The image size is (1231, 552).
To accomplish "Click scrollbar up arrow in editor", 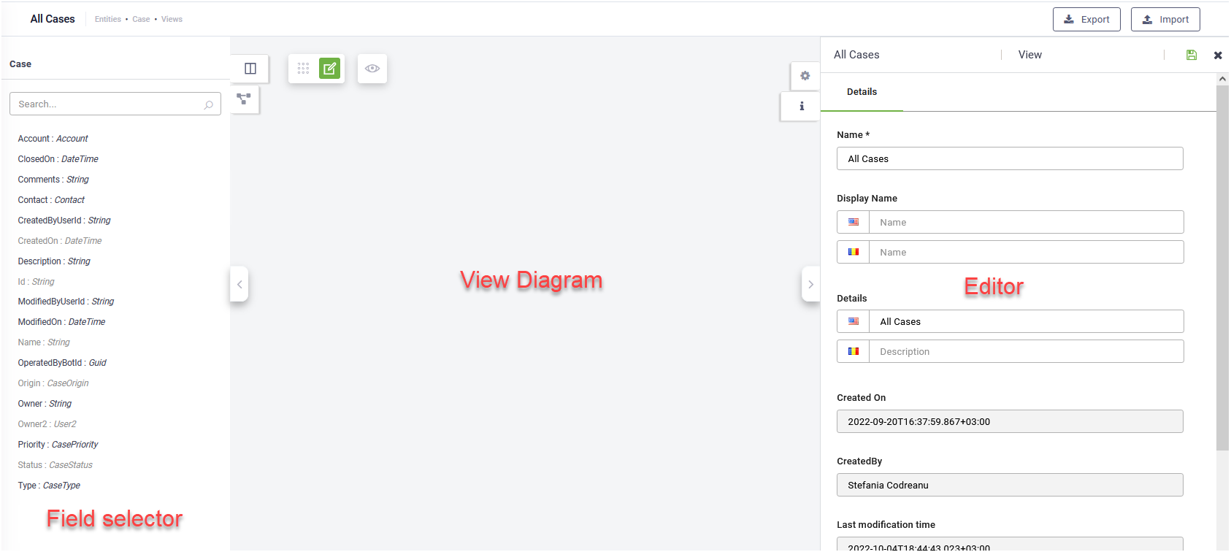I will point(1222,79).
